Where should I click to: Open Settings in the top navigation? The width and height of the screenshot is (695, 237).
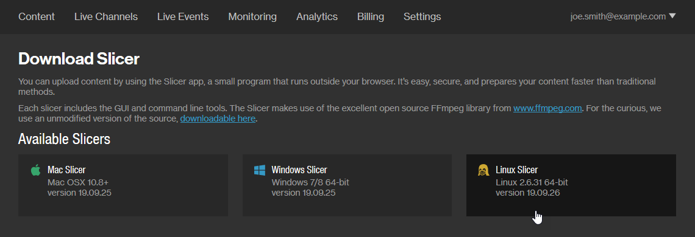pos(422,17)
